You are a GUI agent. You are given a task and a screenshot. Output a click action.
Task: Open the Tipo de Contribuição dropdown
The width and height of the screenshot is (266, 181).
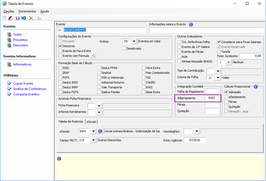point(218,71)
